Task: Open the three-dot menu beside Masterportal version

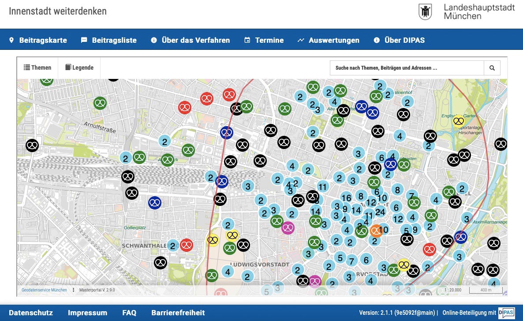Action: click(74, 290)
